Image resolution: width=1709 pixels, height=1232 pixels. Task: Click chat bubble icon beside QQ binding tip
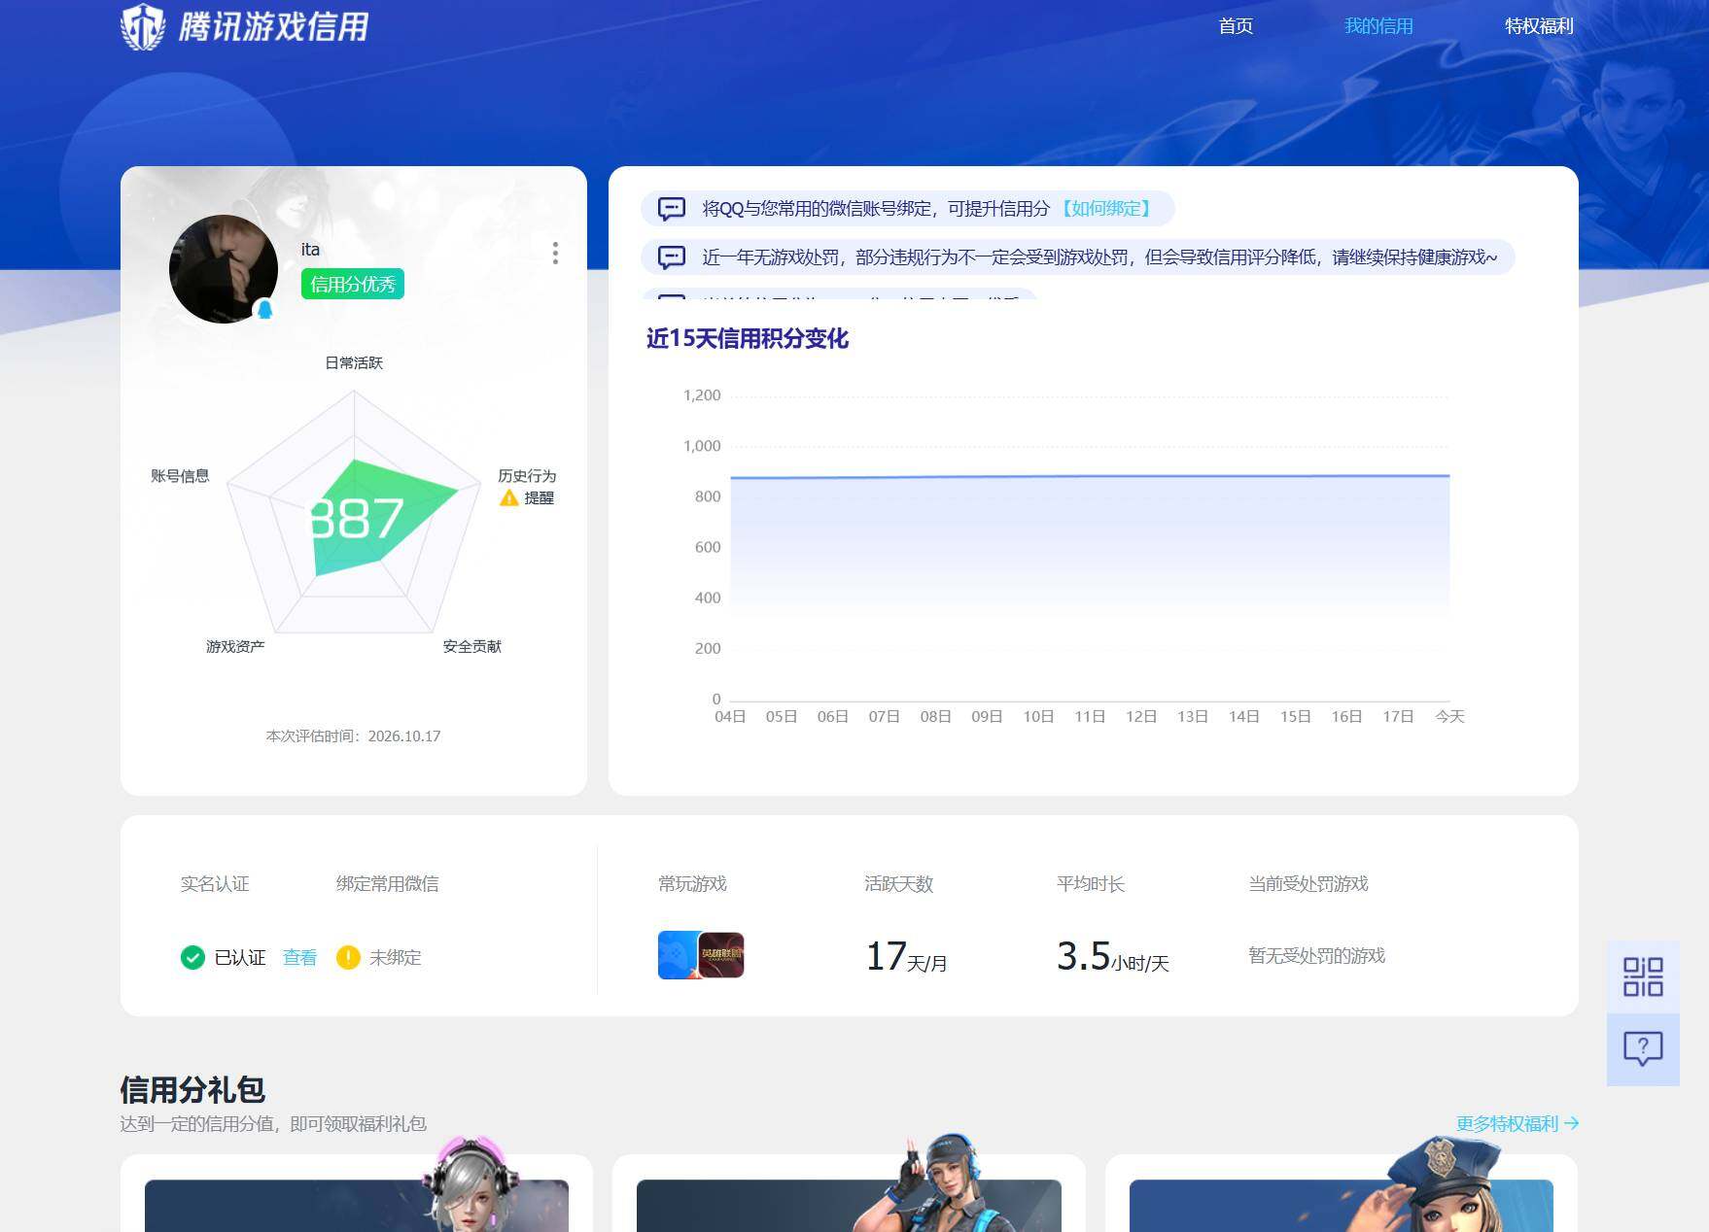(672, 208)
